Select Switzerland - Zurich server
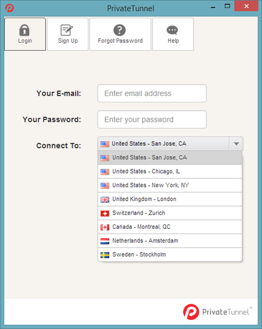The image size is (262, 329). pos(170,213)
